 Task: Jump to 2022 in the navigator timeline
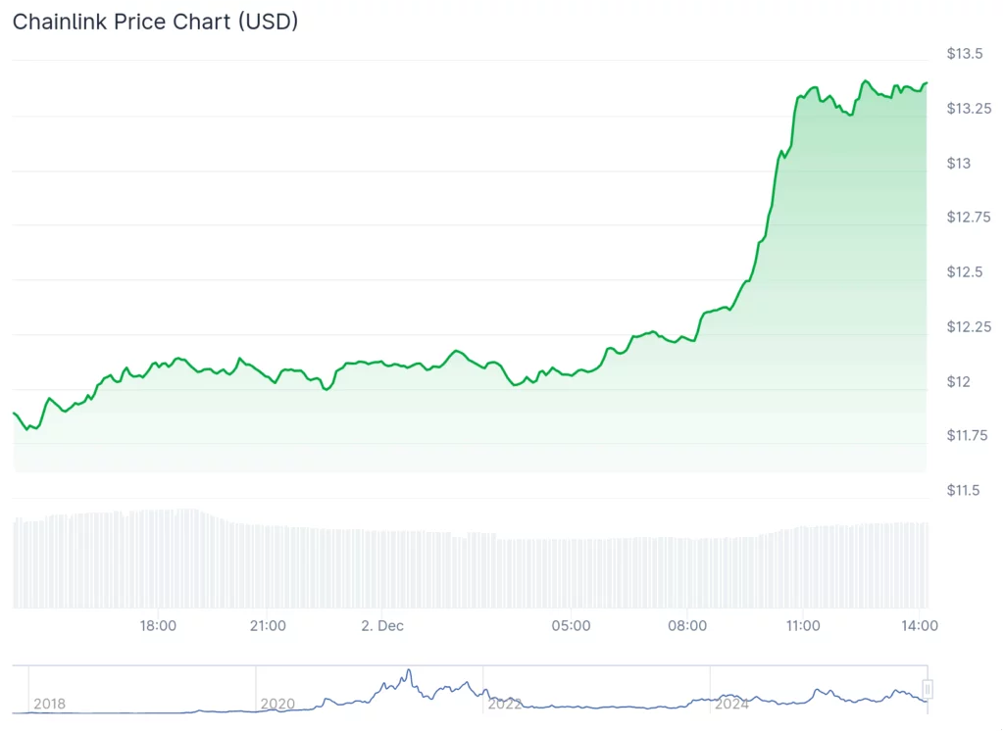(505, 704)
